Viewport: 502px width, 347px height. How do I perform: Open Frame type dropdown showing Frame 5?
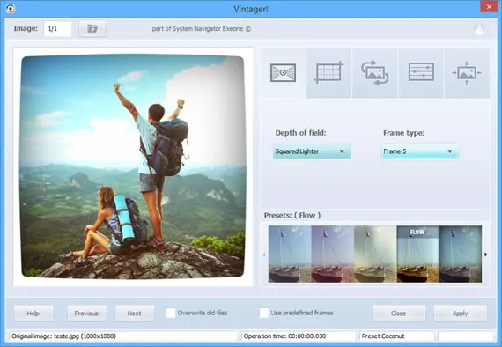click(420, 151)
